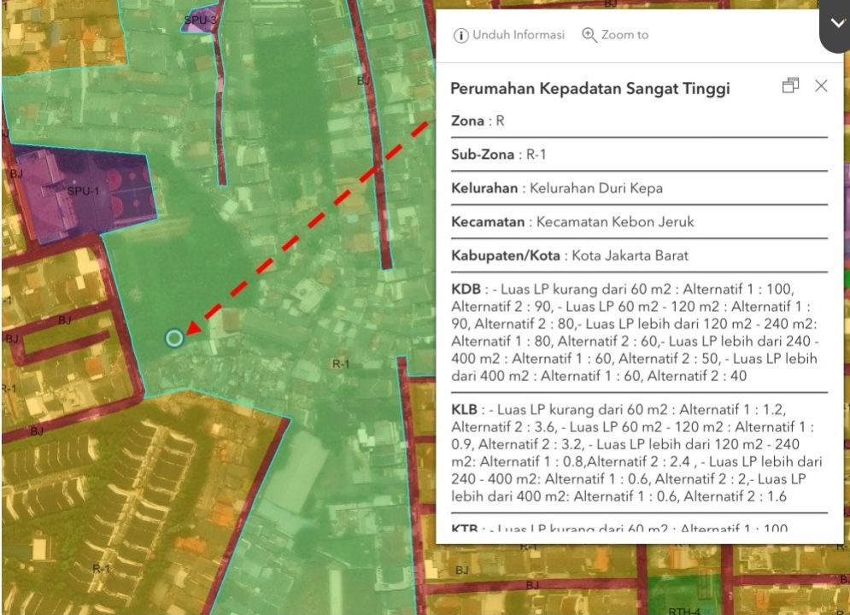This screenshot has width=850, height=615.
Task: Dock the popup using the window icon
Action: tap(790, 85)
